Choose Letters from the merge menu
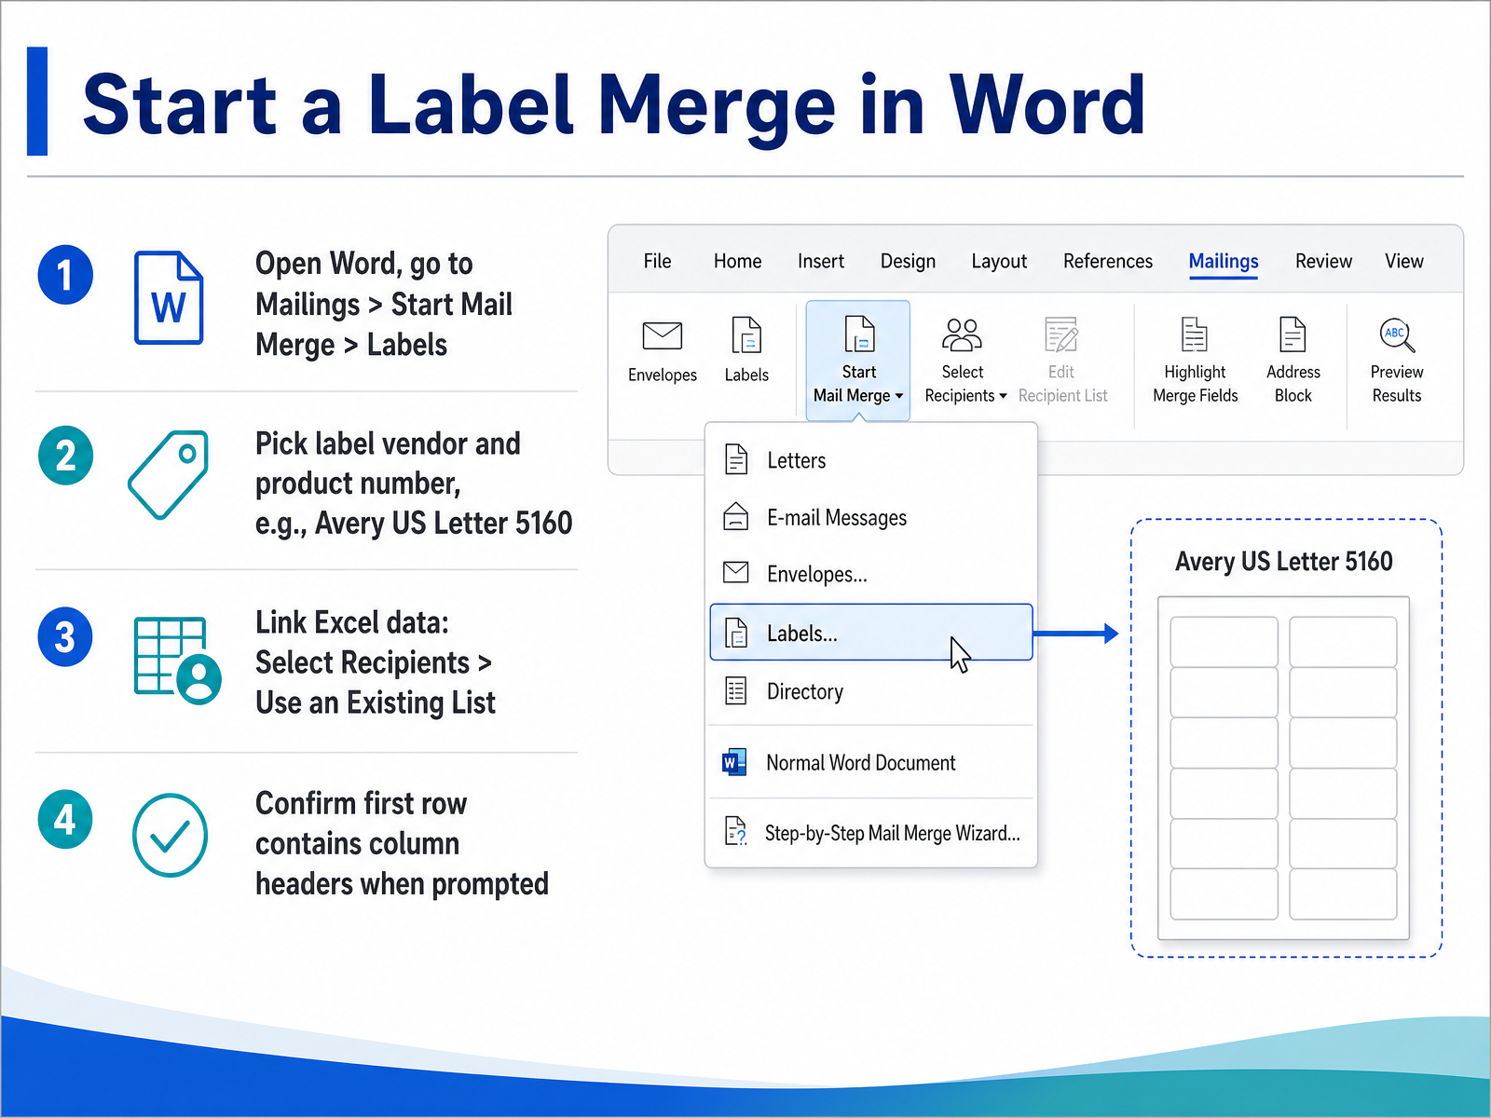The image size is (1491, 1118). pyautogui.click(x=871, y=460)
